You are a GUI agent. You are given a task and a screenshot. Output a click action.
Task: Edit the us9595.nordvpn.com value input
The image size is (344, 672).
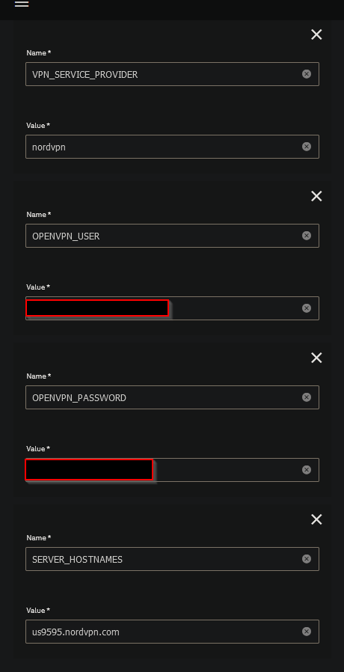[172, 632]
